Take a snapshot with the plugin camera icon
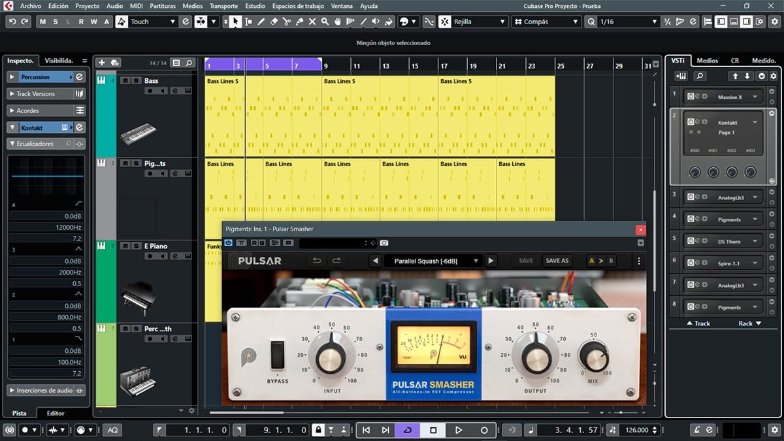 click(384, 243)
